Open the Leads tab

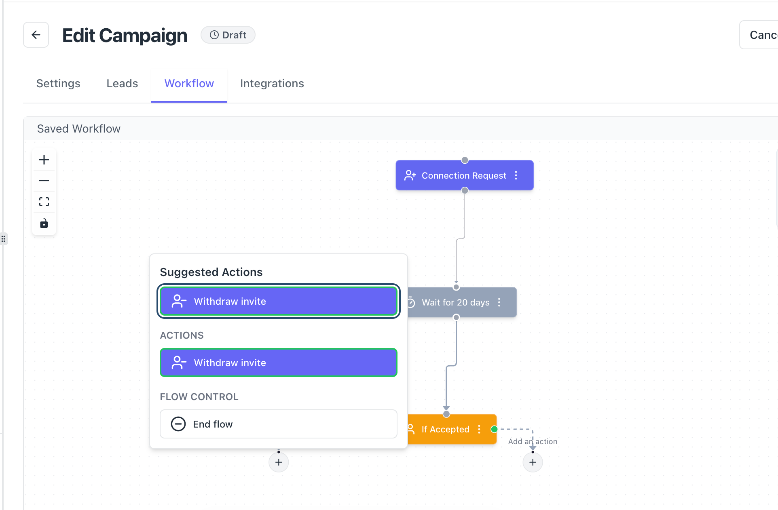click(x=122, y=84)
